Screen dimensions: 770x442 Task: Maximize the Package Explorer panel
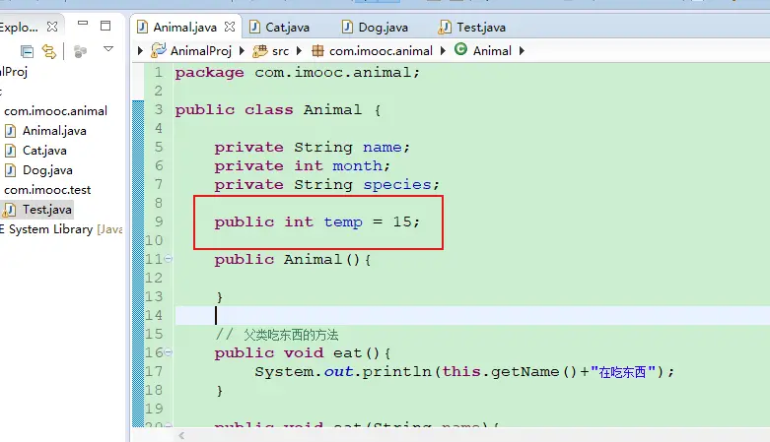(x=105, y=26)
